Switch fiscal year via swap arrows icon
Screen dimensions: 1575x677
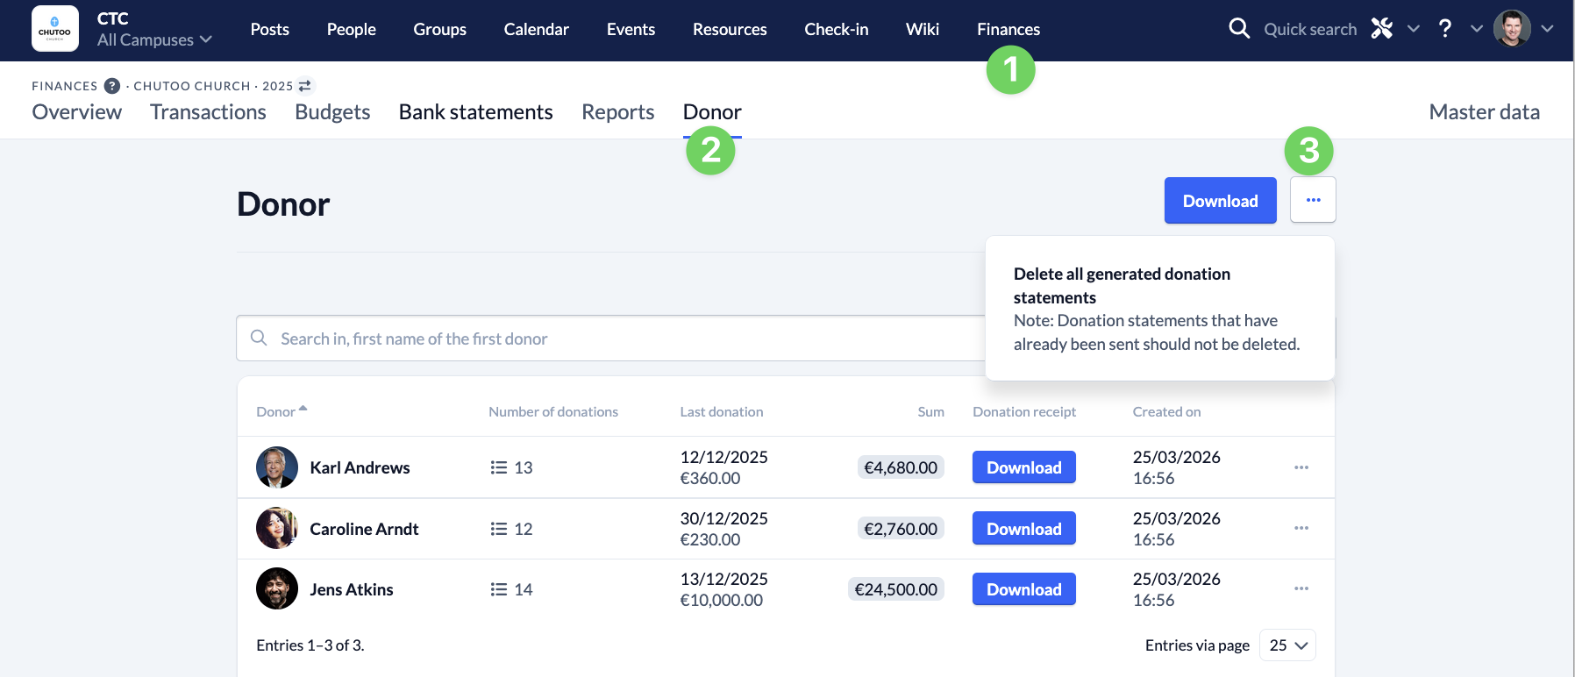tap(305, 86)
